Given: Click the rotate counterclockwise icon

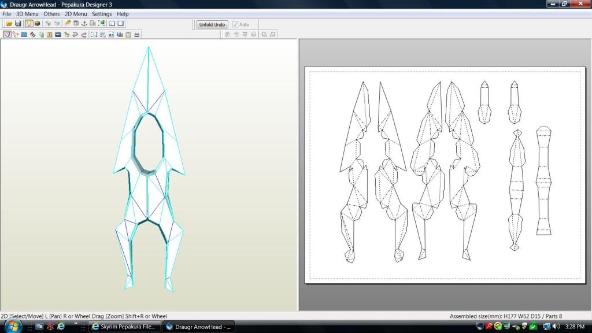Looking at the screenshot, I should 264,34.
